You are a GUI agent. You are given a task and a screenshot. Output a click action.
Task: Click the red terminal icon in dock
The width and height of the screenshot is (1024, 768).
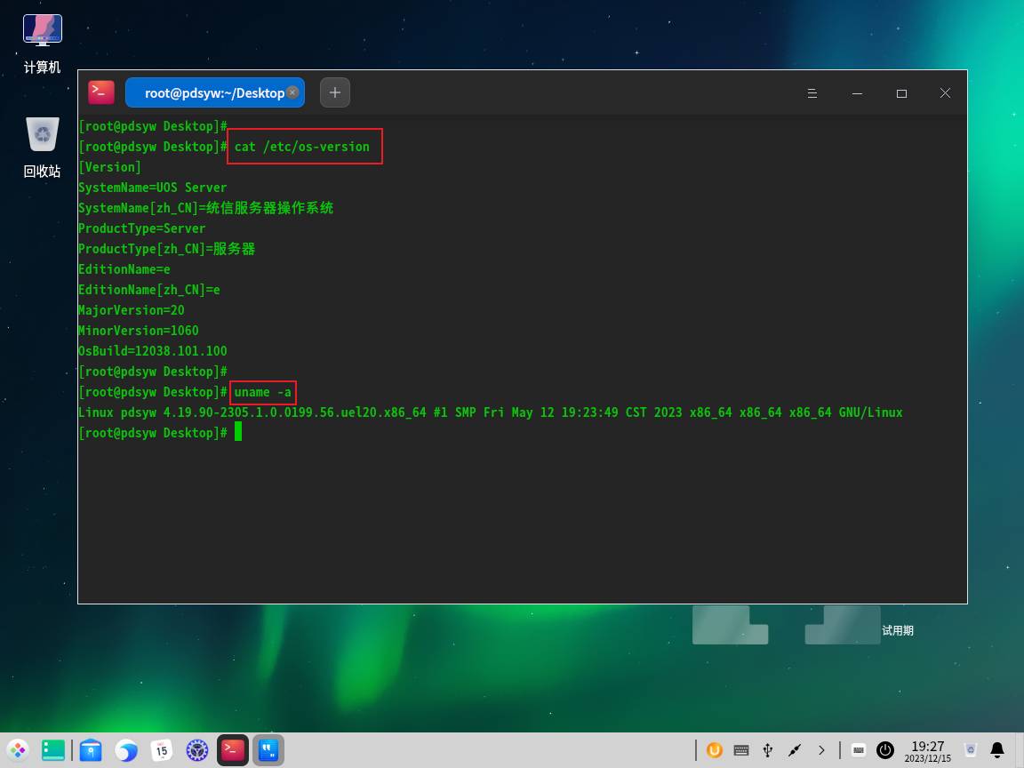tap(233, 750)
